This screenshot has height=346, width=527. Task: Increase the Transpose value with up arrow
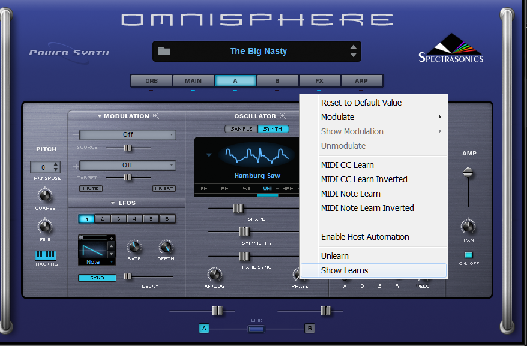pyautogui.click(x=56, y=164)
